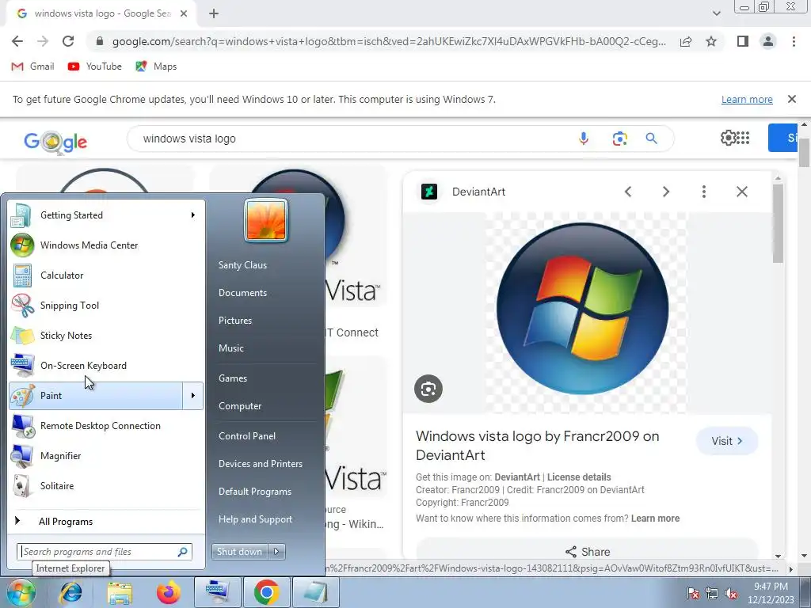Open Snipping Tool entry
This screenshot has width=811, height=608.
pos(106,305)
